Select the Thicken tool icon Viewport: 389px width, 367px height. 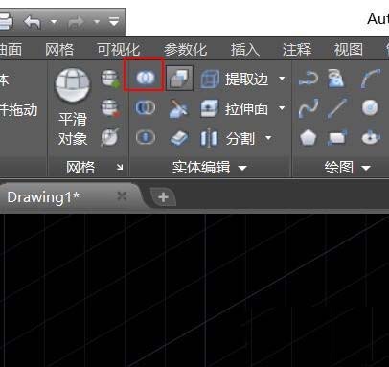click(x=179, y=138)
